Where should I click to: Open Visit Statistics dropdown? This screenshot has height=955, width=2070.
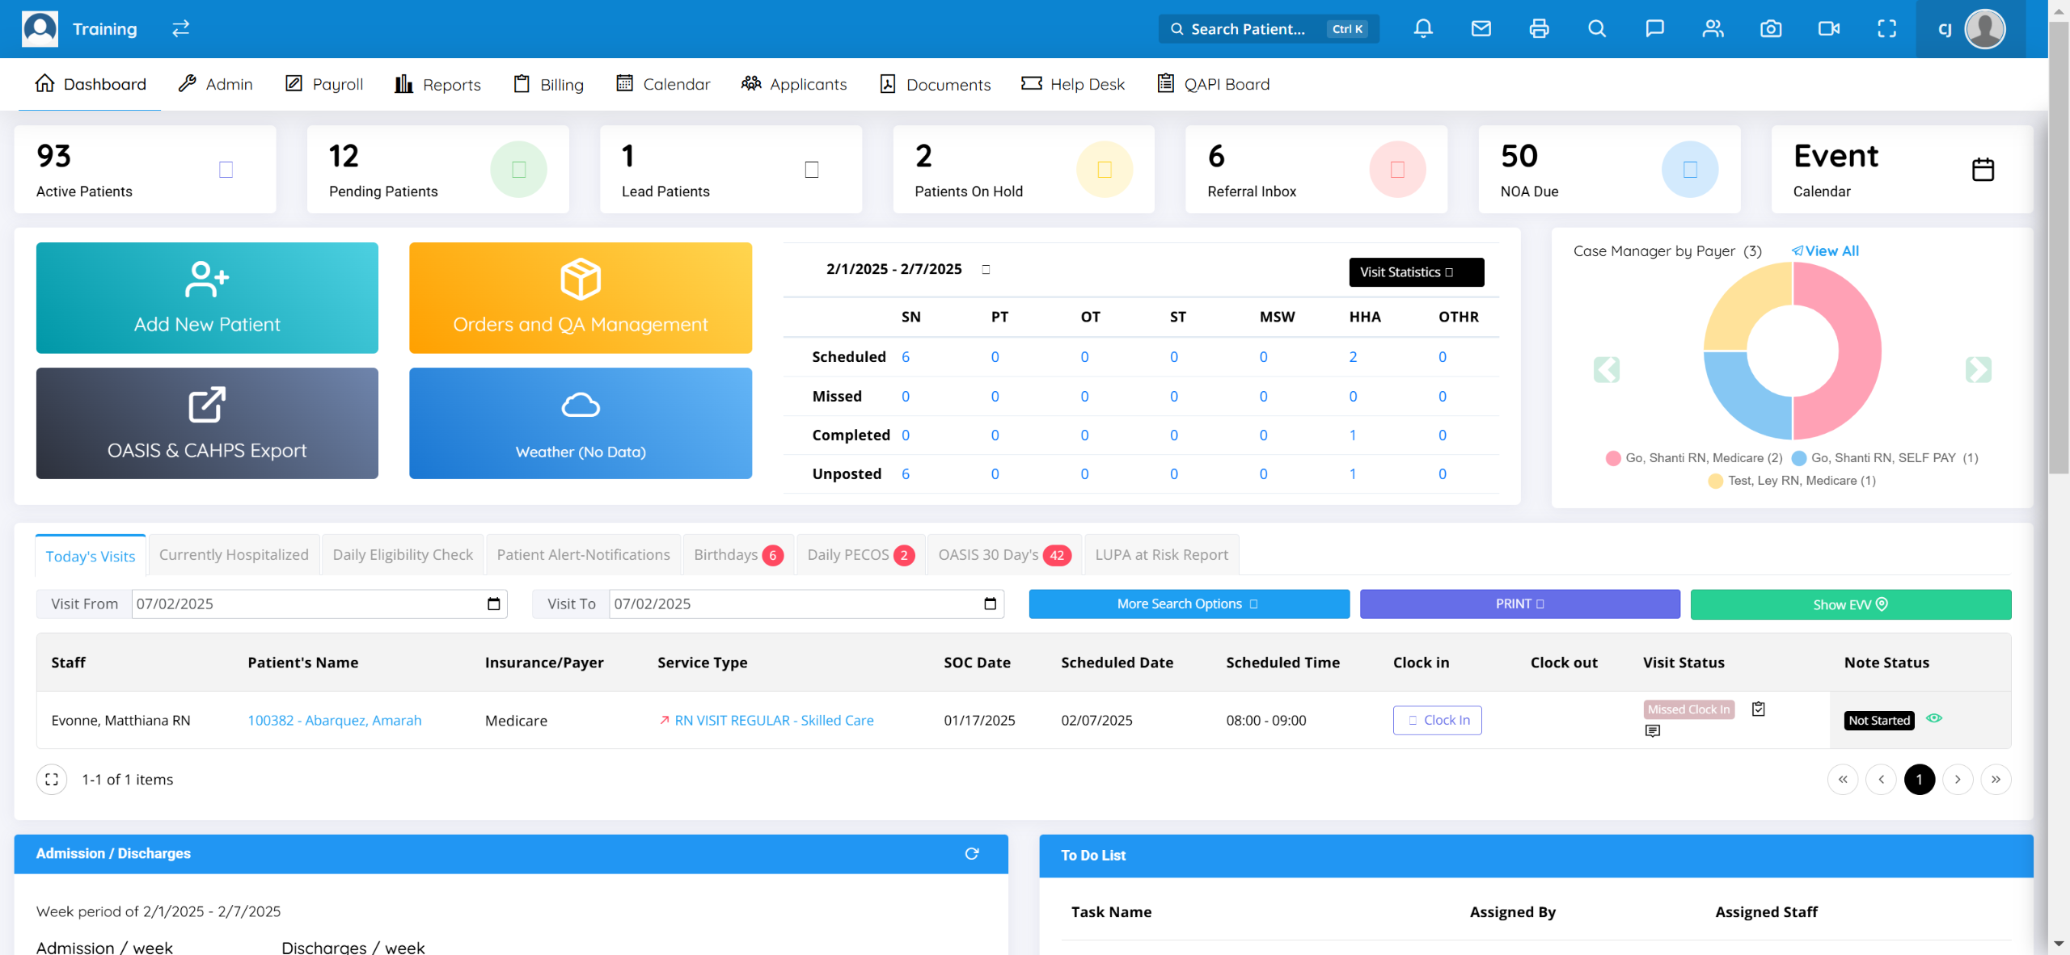[1416, 272]
